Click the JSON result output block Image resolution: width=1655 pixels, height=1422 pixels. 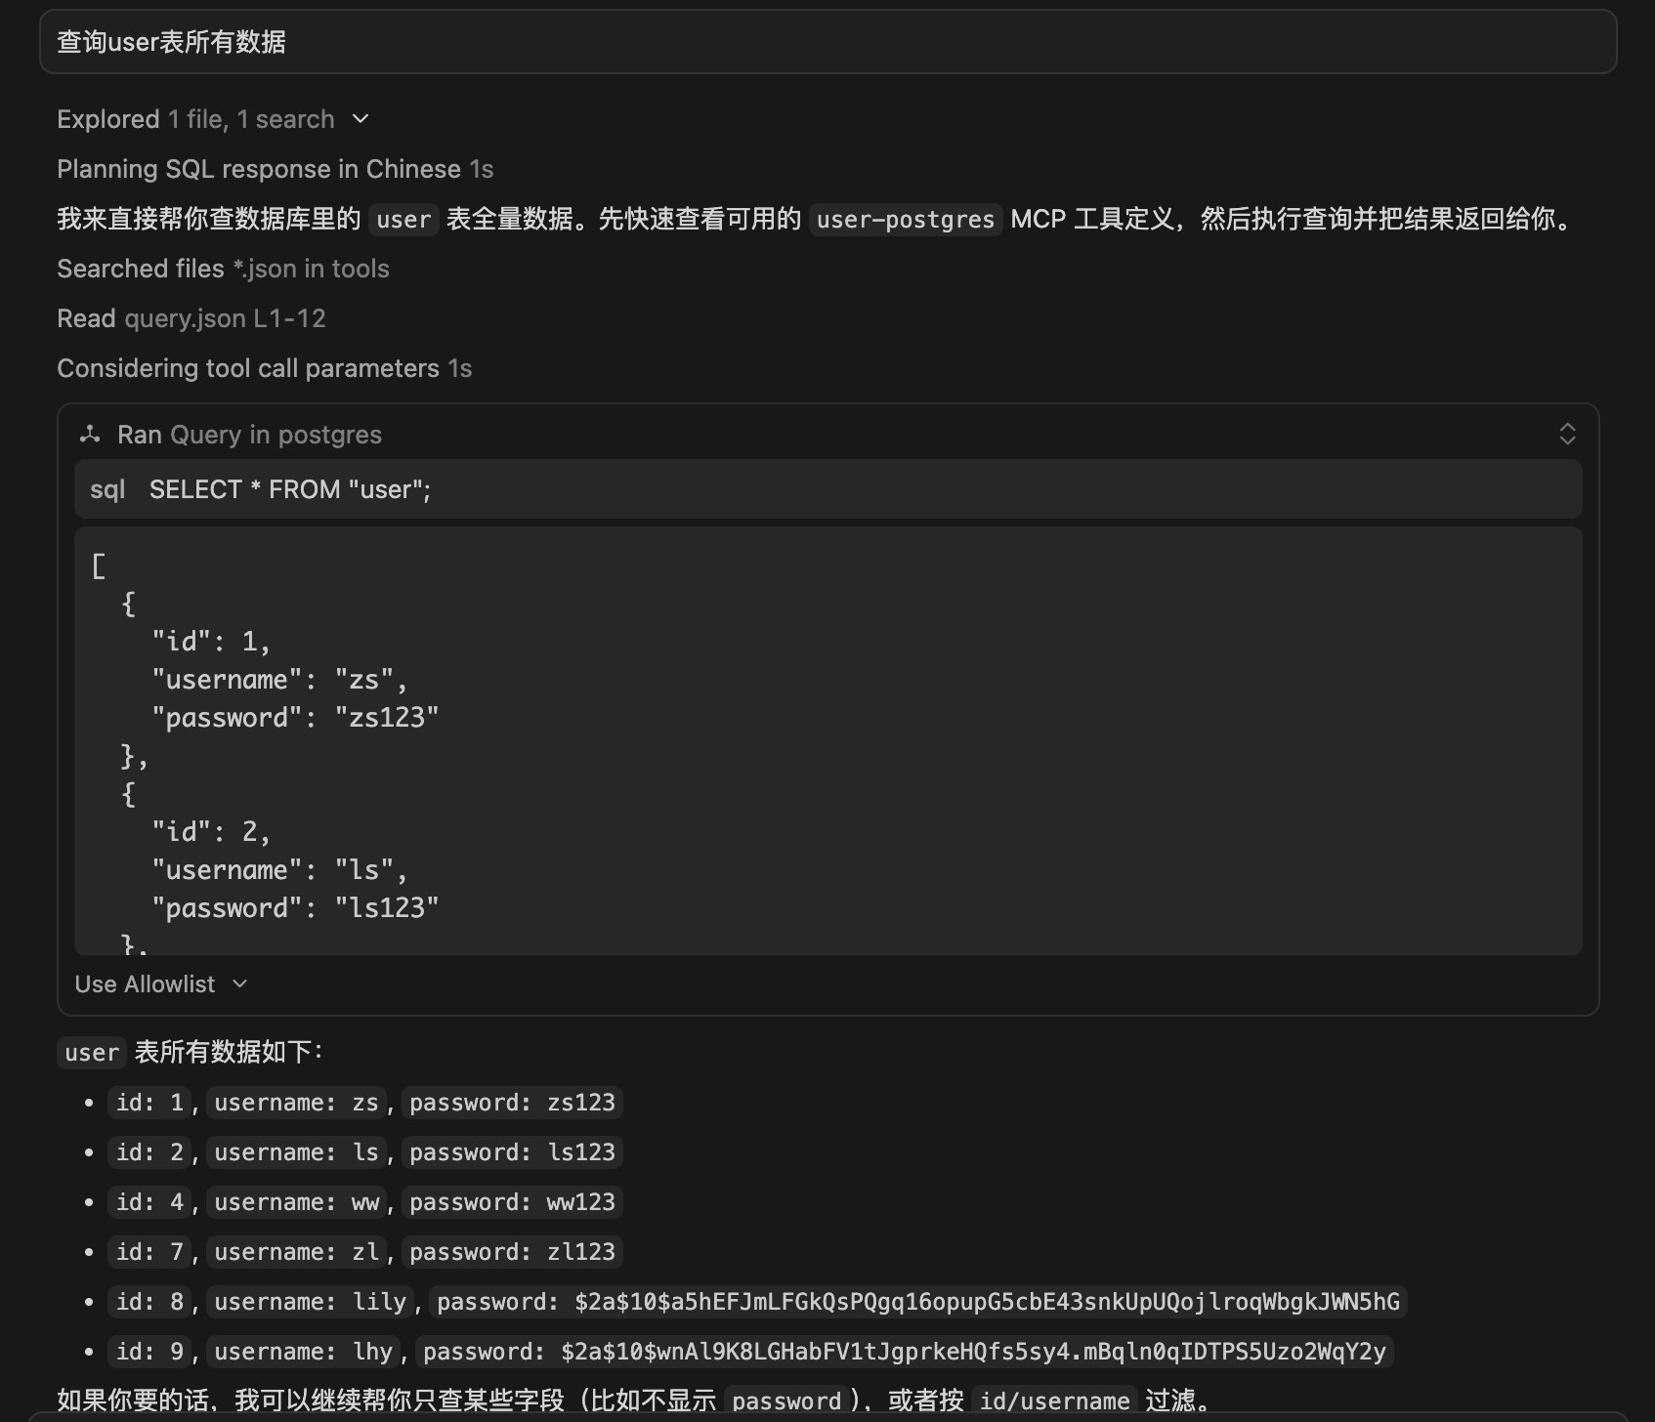pos(827,741)
